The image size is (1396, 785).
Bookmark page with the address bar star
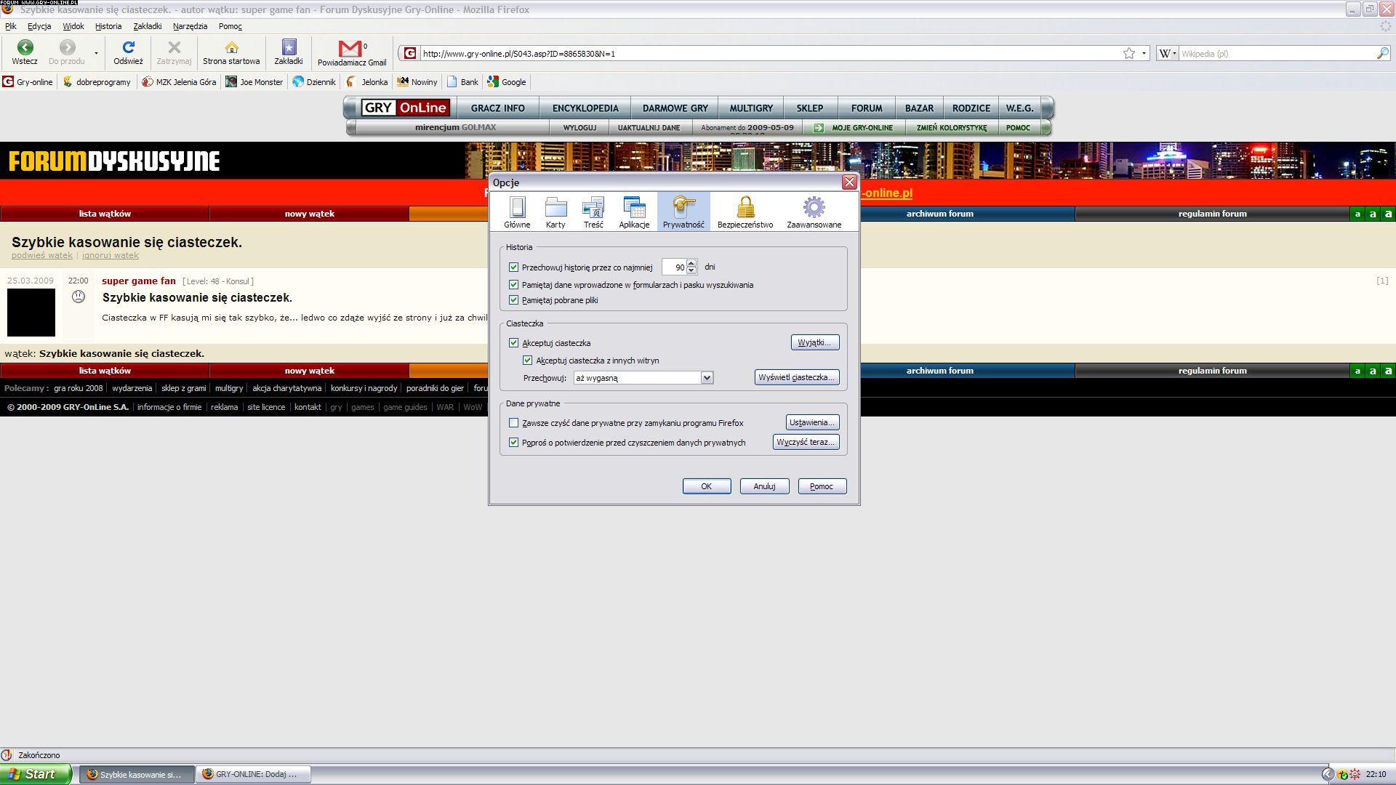click(x=1128, y=53)
